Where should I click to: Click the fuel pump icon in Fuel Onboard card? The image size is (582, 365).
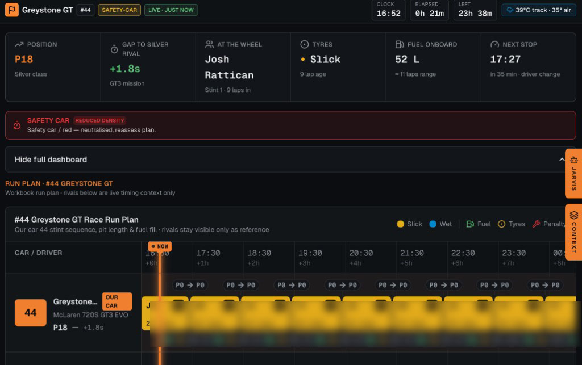tap(400, 44)
